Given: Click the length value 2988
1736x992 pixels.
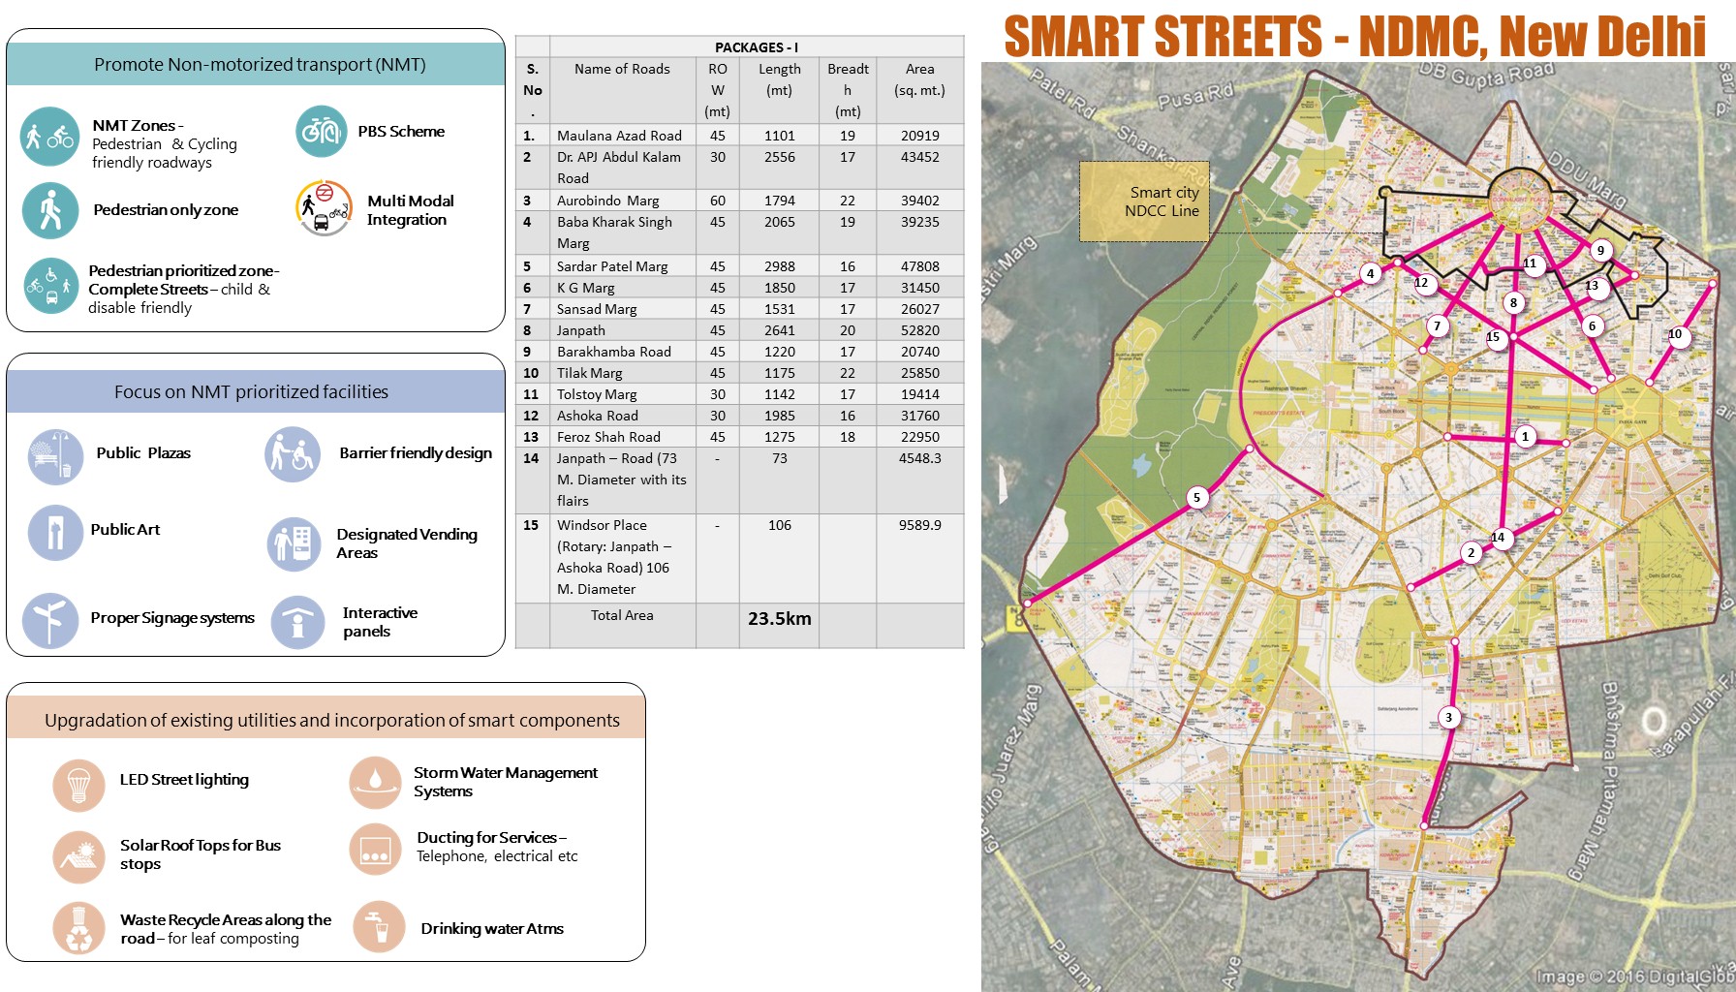Looking at the screenshot, I should click(780, 265).
